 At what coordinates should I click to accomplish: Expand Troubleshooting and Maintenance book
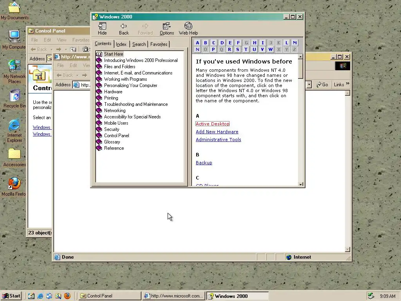pos(136,104)
